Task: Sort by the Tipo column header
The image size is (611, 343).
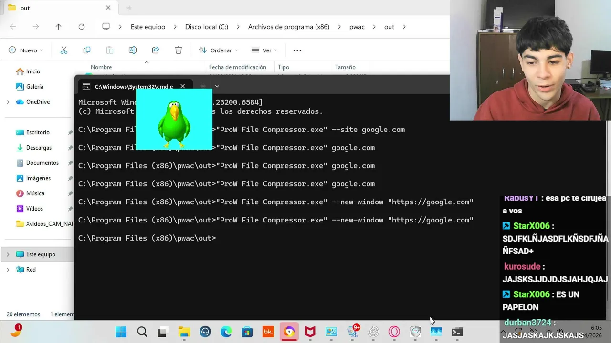Action: [x=284, y=67]
